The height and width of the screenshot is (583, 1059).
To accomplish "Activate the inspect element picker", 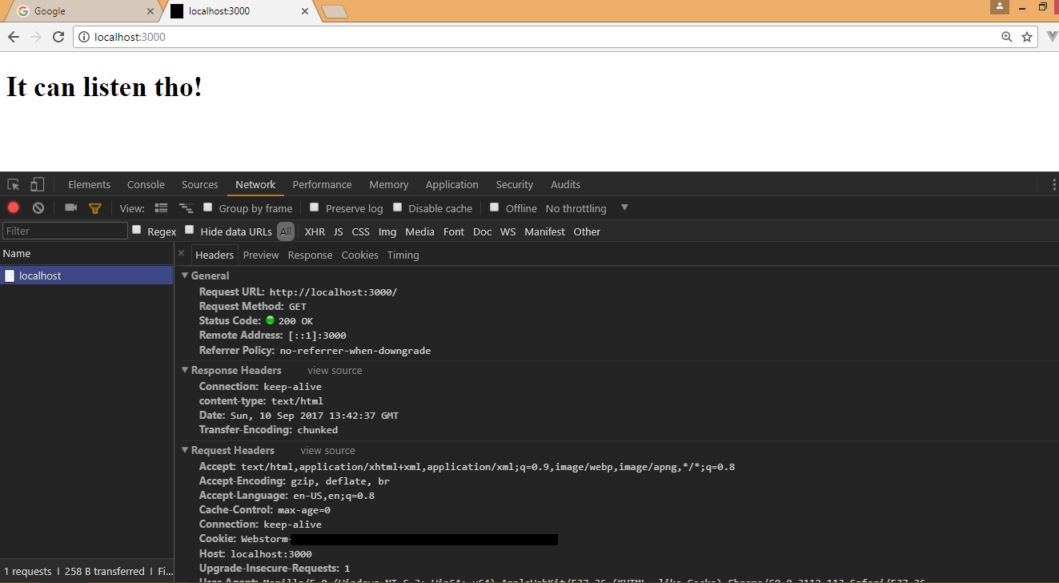I will tap(13, 183).
